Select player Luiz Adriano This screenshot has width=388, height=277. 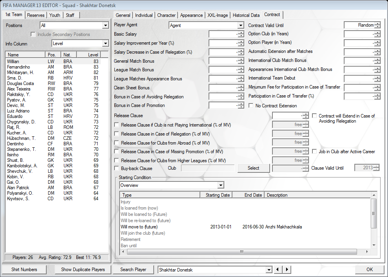pos(53,111)
